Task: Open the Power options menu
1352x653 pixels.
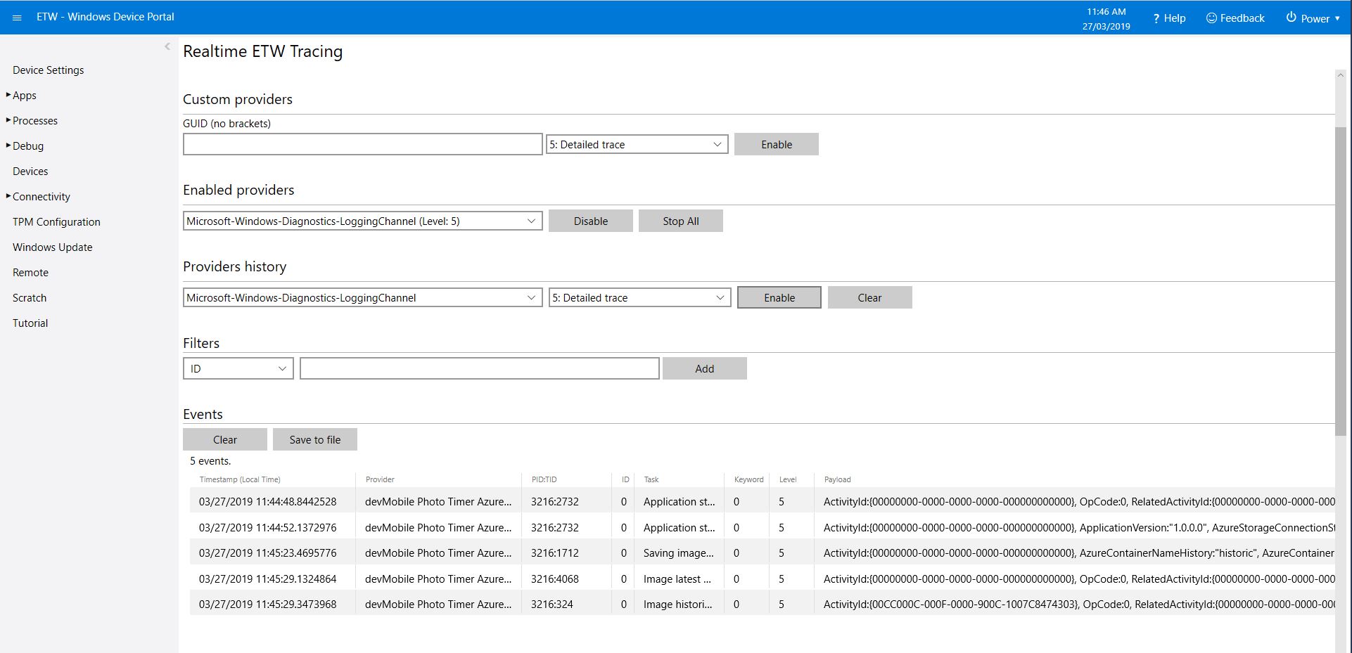Action: [x=1313, y=18]
